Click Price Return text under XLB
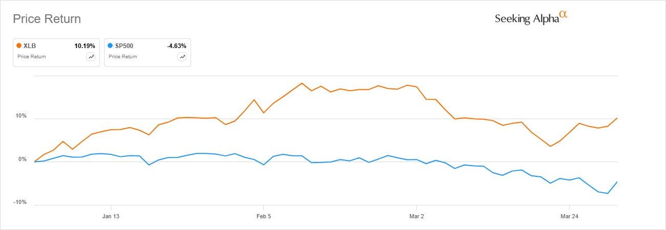This screenshot has width=666, height=230. (31, 57)
